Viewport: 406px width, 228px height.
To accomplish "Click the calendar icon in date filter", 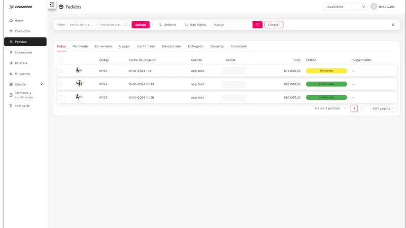I will (x=125, y=25).
